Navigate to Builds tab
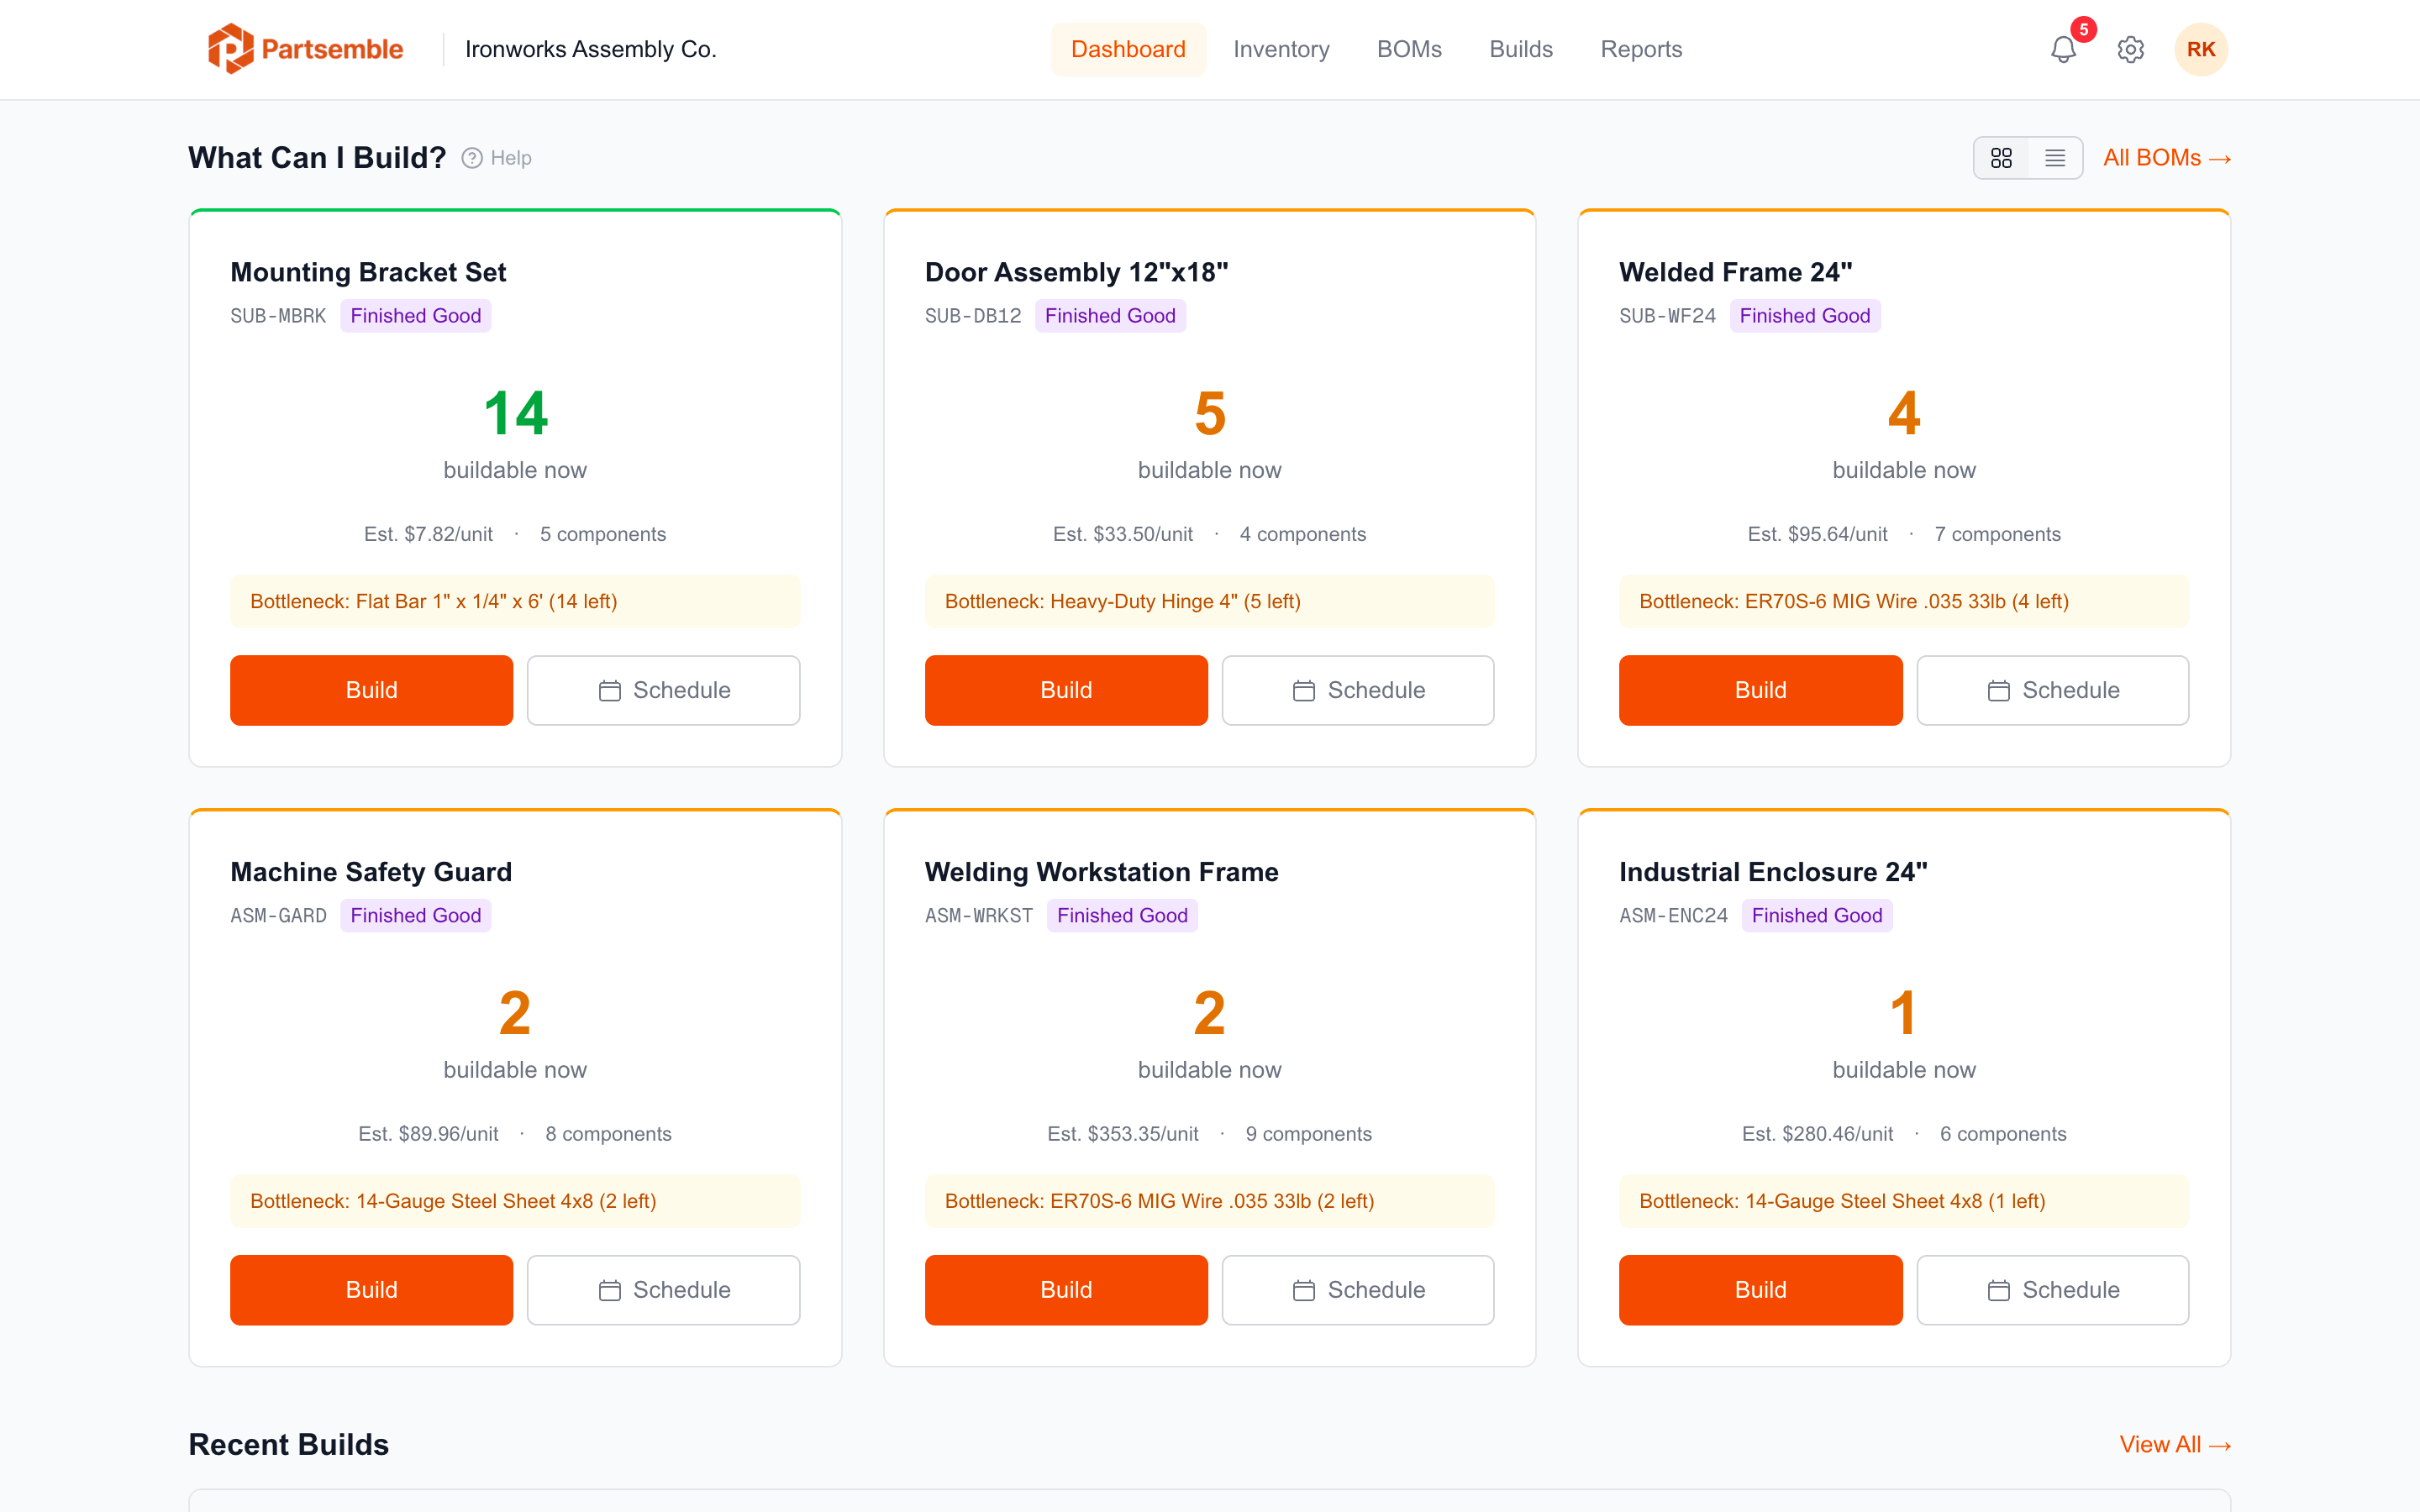The image size is (2420, 1512). [x=1521, y=49]
